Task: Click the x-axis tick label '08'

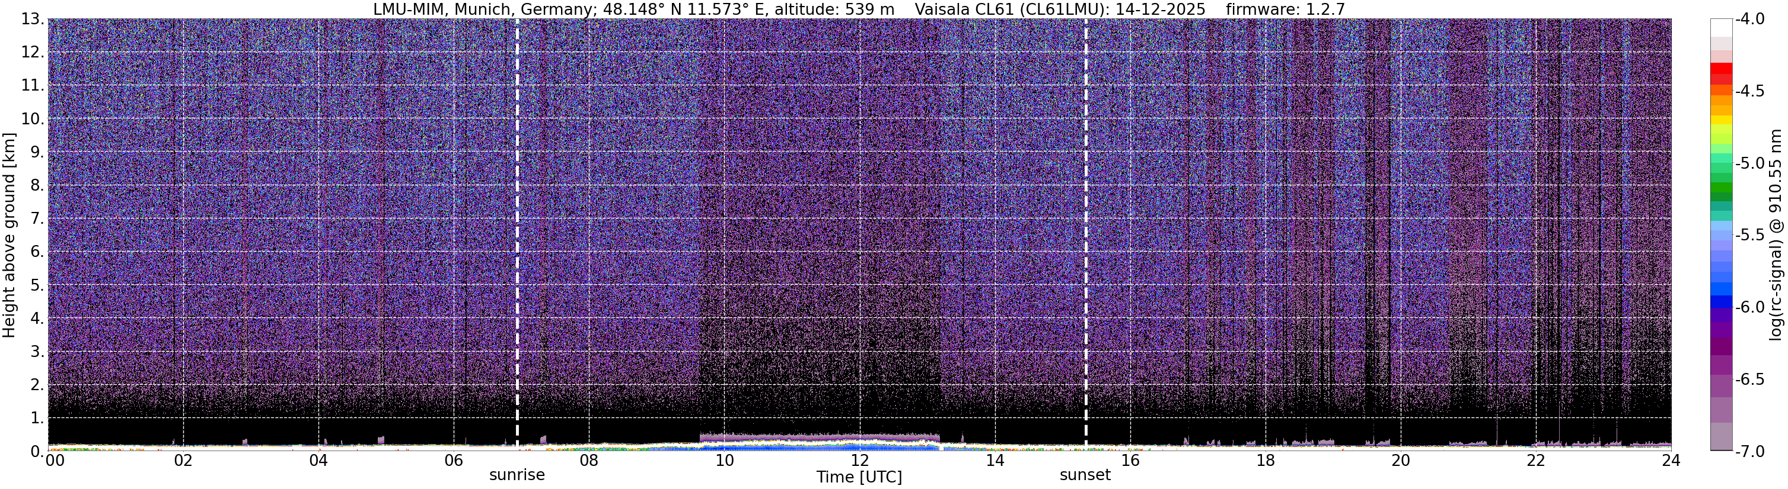Action: point(589,461)
